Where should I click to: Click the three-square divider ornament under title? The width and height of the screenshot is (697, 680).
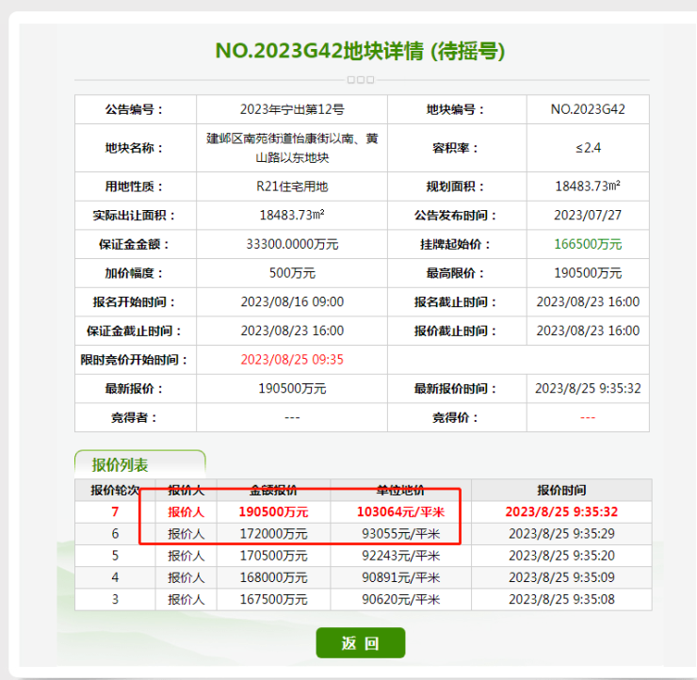pos(361,80)
